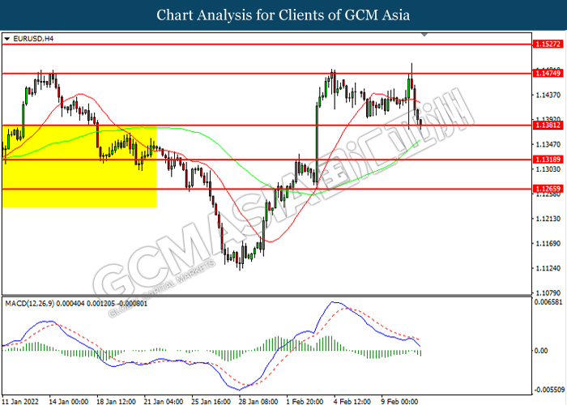Image resolution: width=567 pixels, height=405 pixels.
Task: Click the 1.13030 price axis value
Action: click(548, 169)
